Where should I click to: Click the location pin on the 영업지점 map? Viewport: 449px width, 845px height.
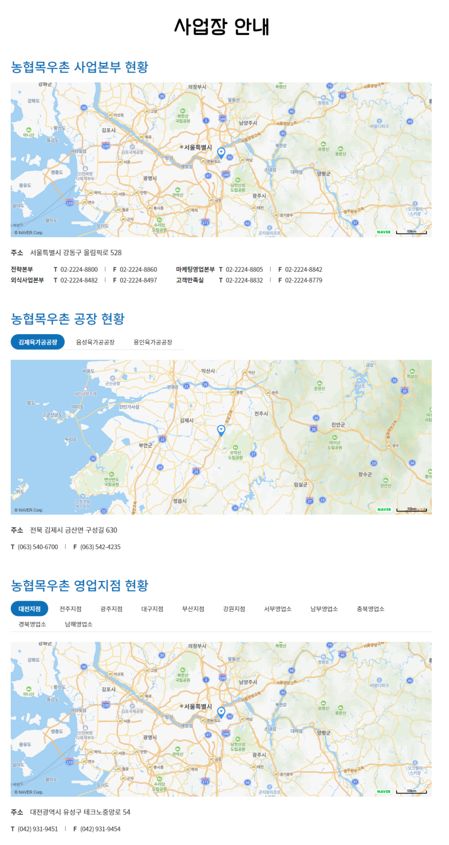(221, 712)
